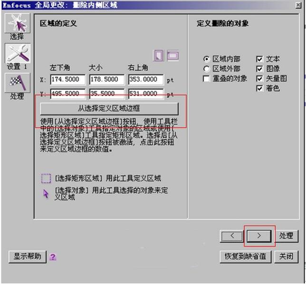The width and height of the screenshot is (306, 284).
Task: Open the 选择 (Select) step icon
Action: coord(18,23)
